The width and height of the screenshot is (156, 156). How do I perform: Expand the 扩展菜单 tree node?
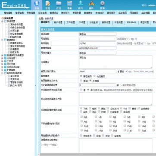click(2, 70)
